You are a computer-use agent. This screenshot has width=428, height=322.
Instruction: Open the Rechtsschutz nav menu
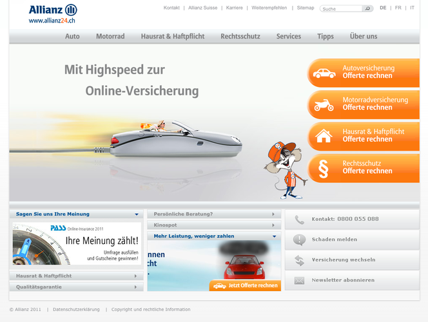240,36
